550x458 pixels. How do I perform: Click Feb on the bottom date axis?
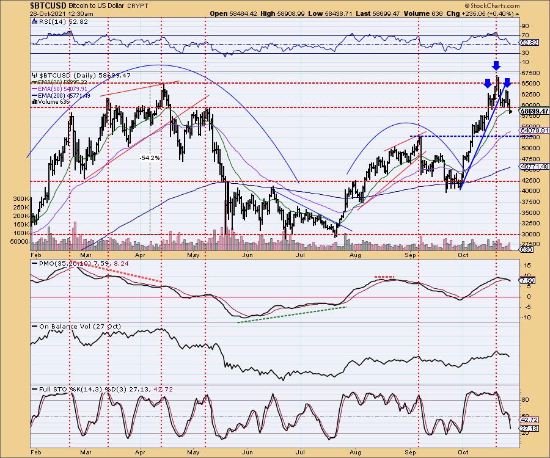click(36, 452)
